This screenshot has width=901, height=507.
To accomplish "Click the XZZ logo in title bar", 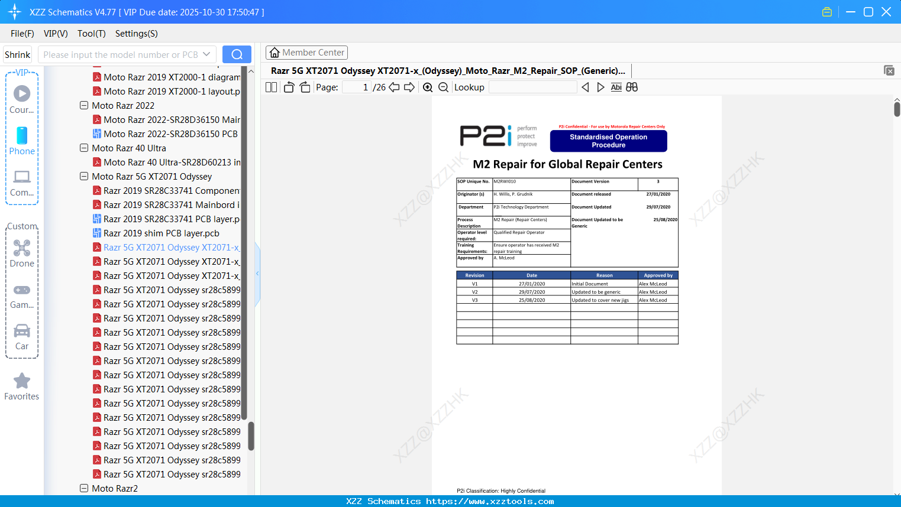I will 15,12.
